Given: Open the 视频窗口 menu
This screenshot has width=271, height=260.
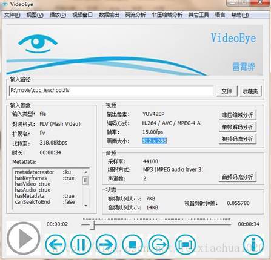Looking at the screenshot, I should [82, 15].
